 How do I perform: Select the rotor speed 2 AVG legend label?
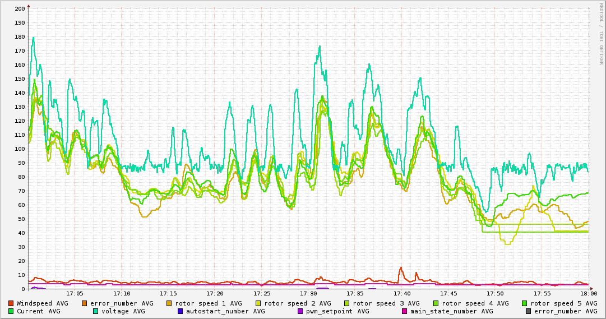[x=297, y=303]
